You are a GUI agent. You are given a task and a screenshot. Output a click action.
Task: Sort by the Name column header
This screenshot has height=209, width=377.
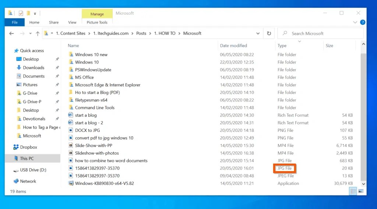(73, 46)
